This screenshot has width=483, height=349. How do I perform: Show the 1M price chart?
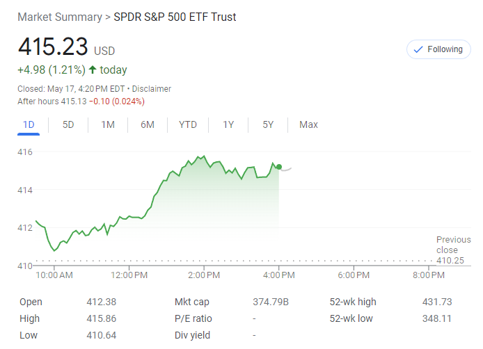[x=108, y=124]
